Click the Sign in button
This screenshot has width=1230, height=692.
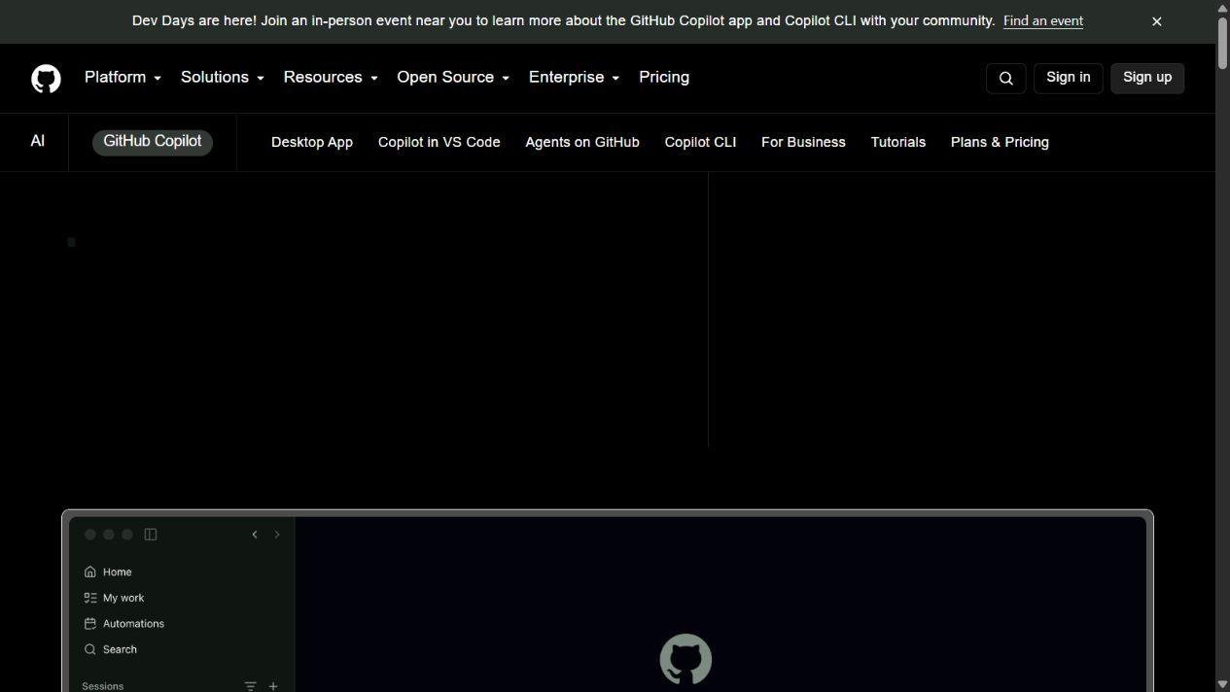[1068, 78]
